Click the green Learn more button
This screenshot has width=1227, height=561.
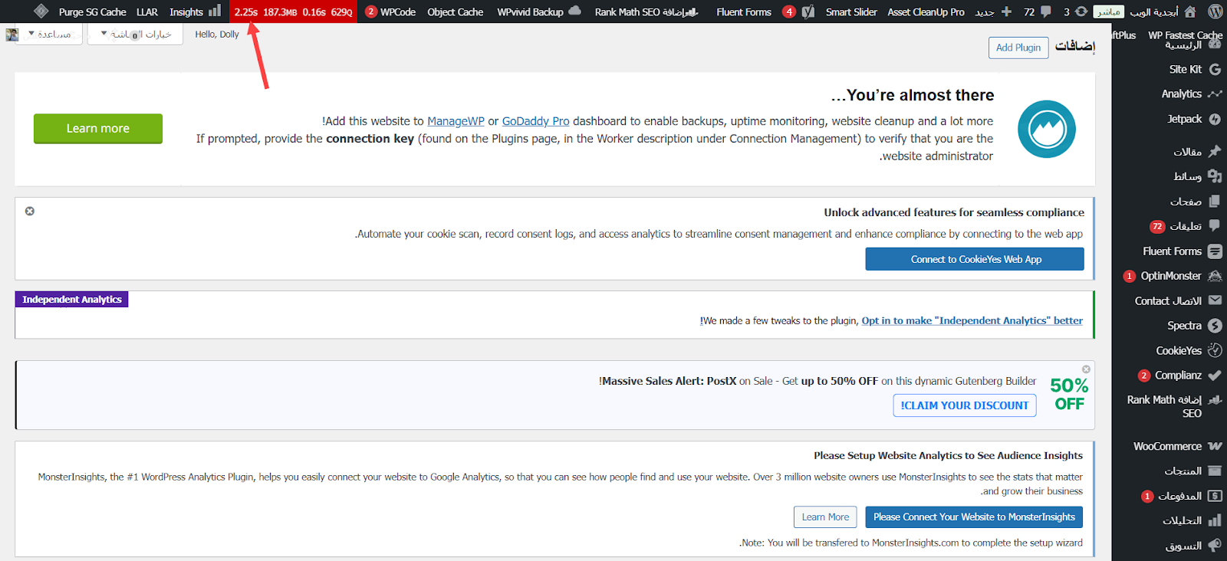tap(97, 129)
